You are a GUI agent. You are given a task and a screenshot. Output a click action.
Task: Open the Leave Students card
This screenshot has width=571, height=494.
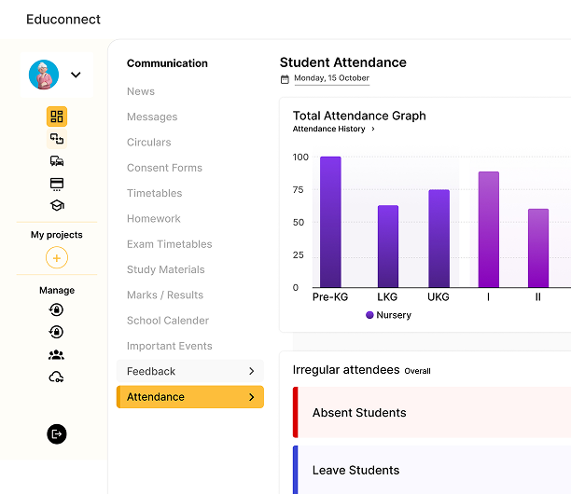click(x=429, y=470)
